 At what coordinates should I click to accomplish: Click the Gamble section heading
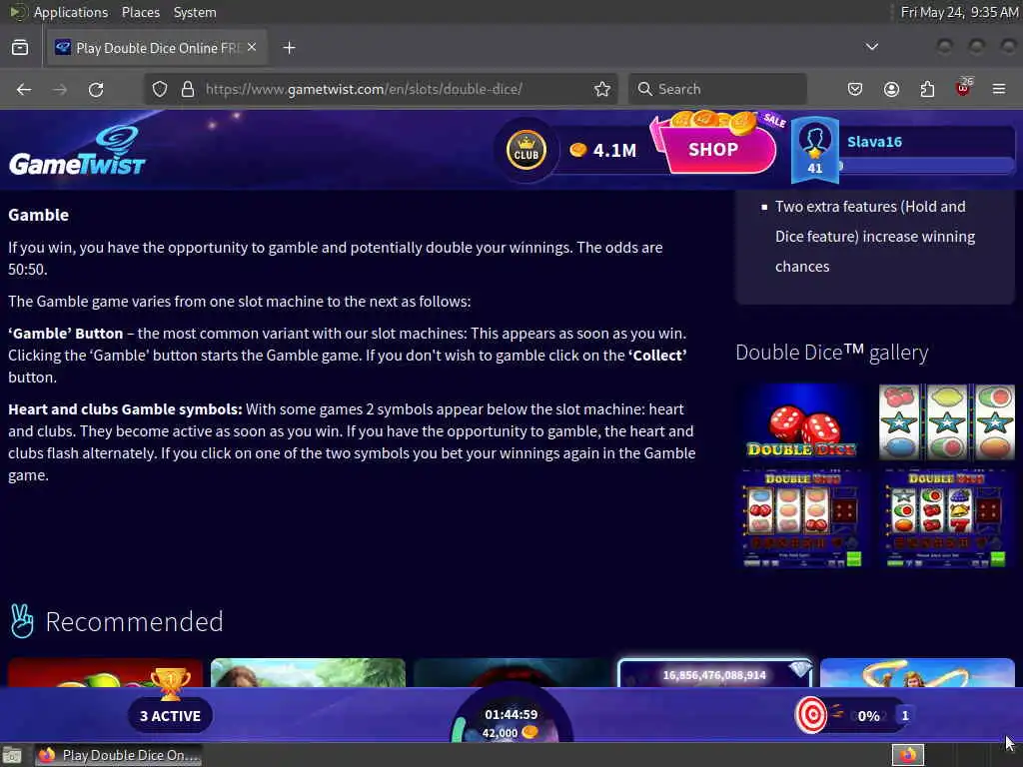point(39,215)
